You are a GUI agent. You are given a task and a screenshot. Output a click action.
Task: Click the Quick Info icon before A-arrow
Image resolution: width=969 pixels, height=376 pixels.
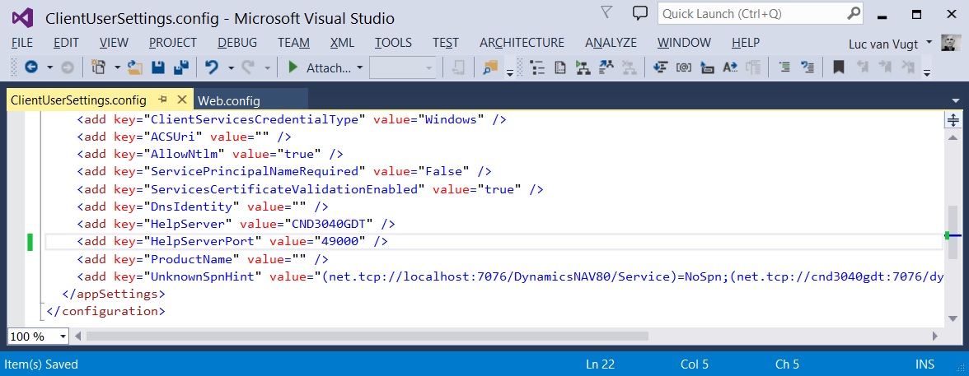coord(707,67)
